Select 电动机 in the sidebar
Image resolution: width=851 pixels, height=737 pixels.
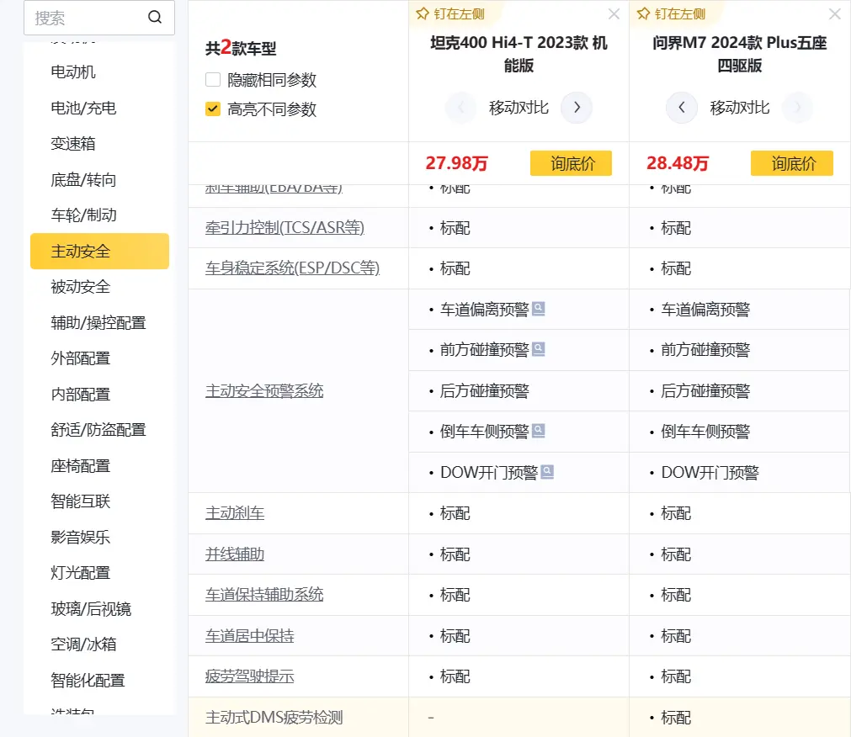coord(72,72)
